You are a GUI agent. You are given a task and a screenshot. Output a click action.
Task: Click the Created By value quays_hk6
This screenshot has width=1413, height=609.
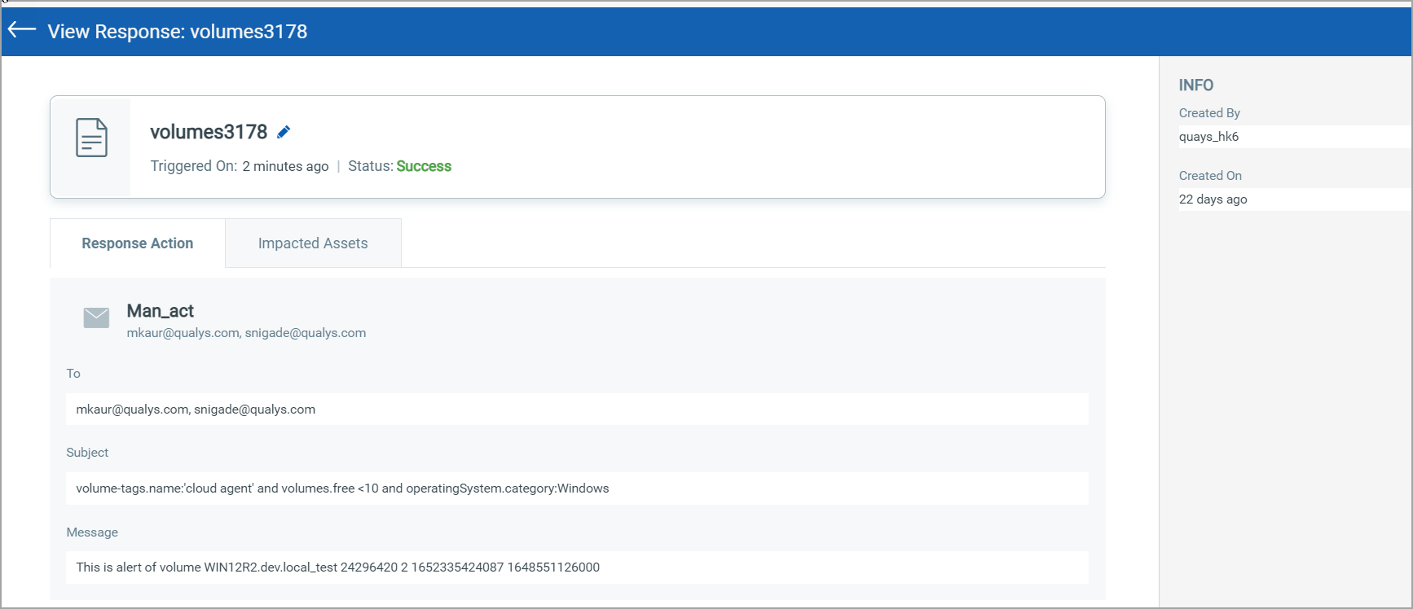tap(1208, 137)
